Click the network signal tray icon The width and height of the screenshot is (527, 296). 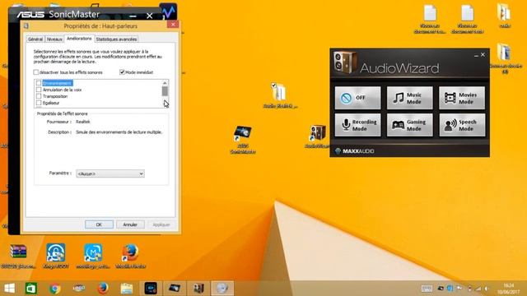[478, 289]
